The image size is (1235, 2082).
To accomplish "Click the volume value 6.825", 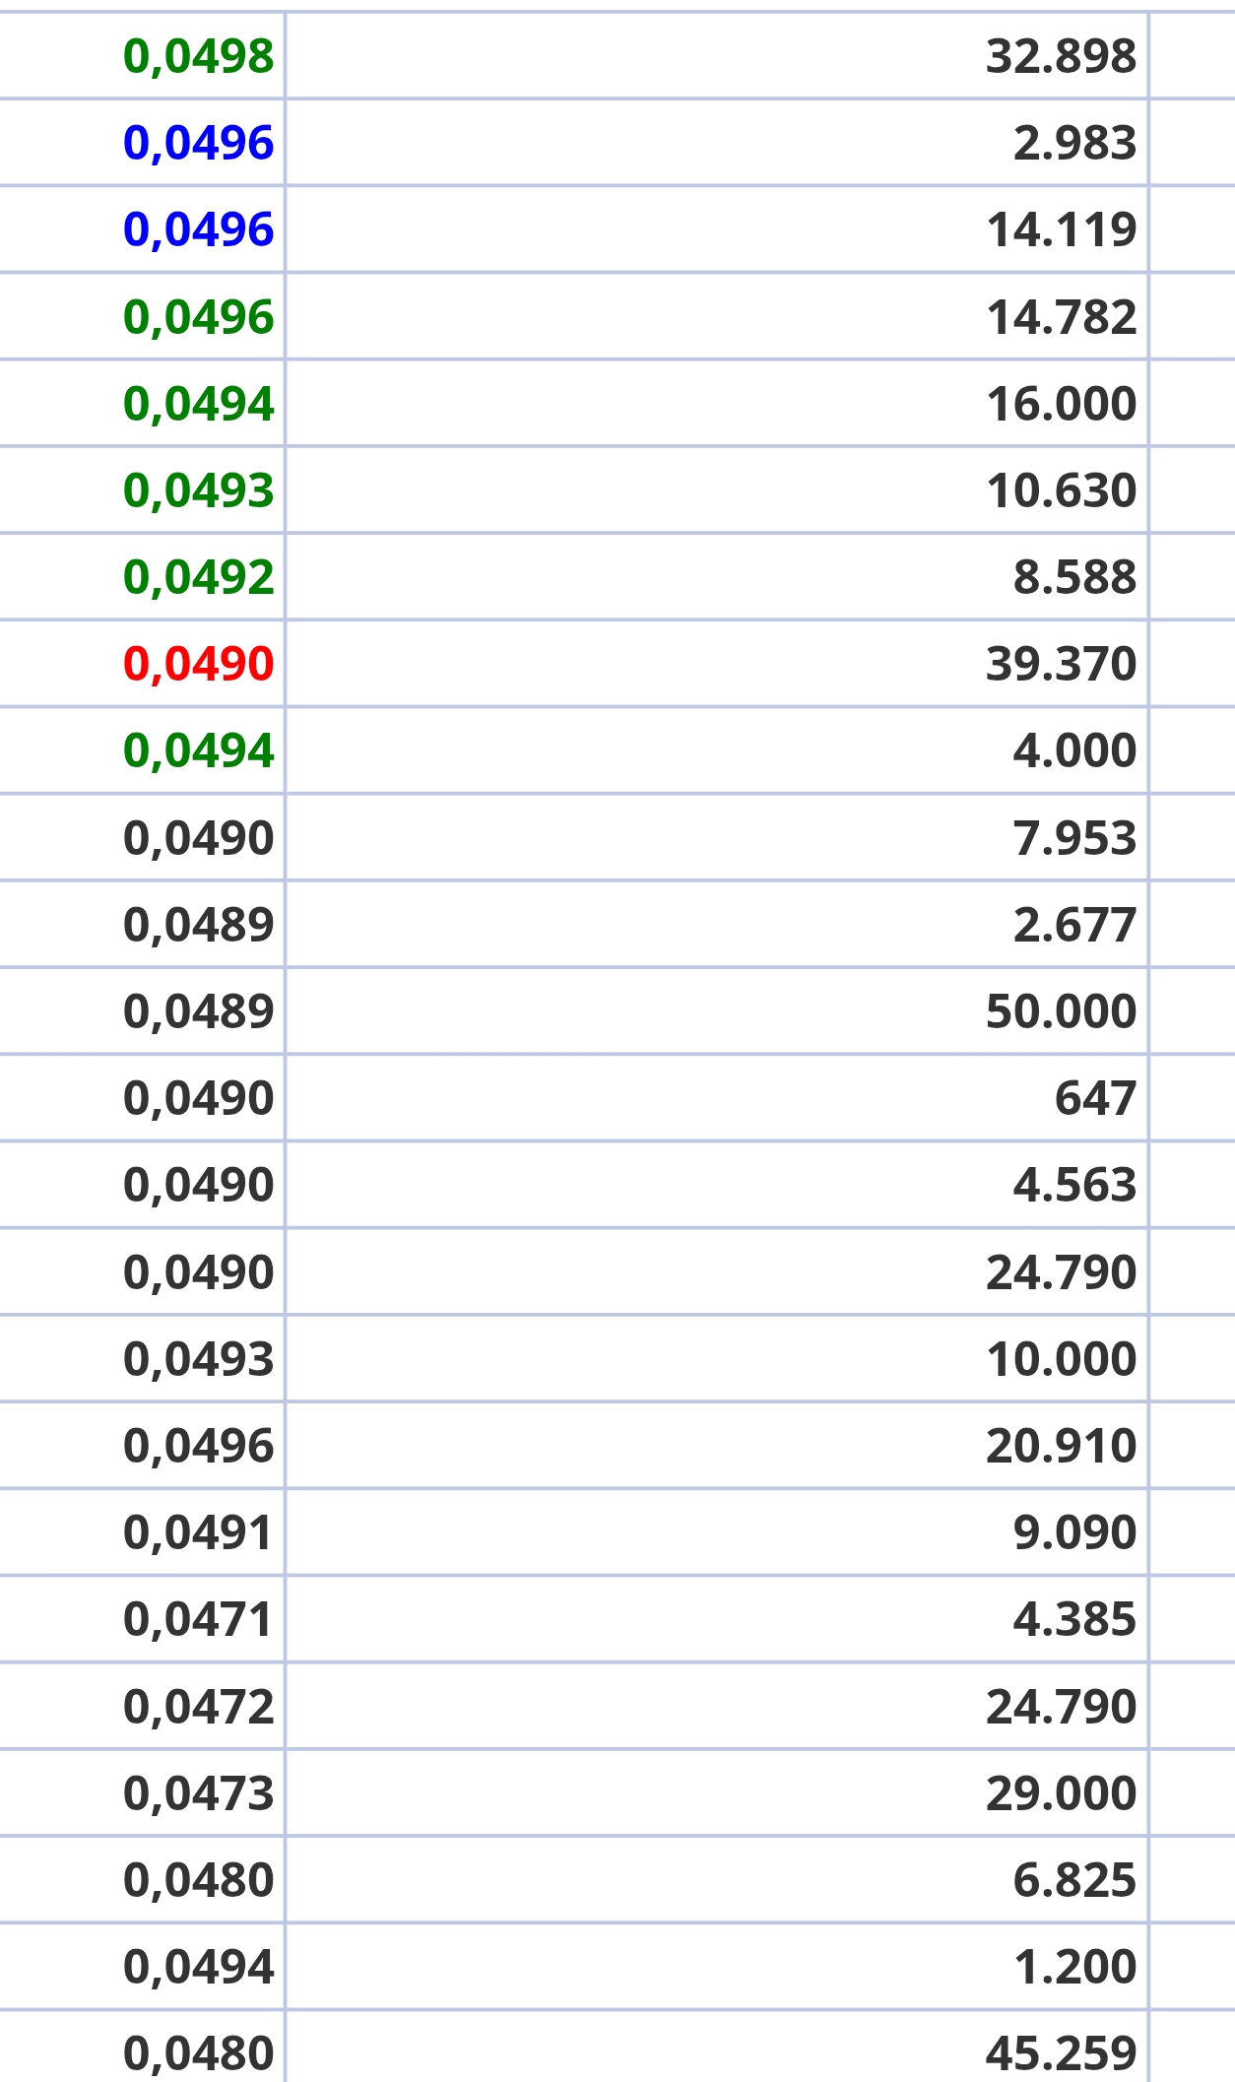I will (x=1075, y=1879).
